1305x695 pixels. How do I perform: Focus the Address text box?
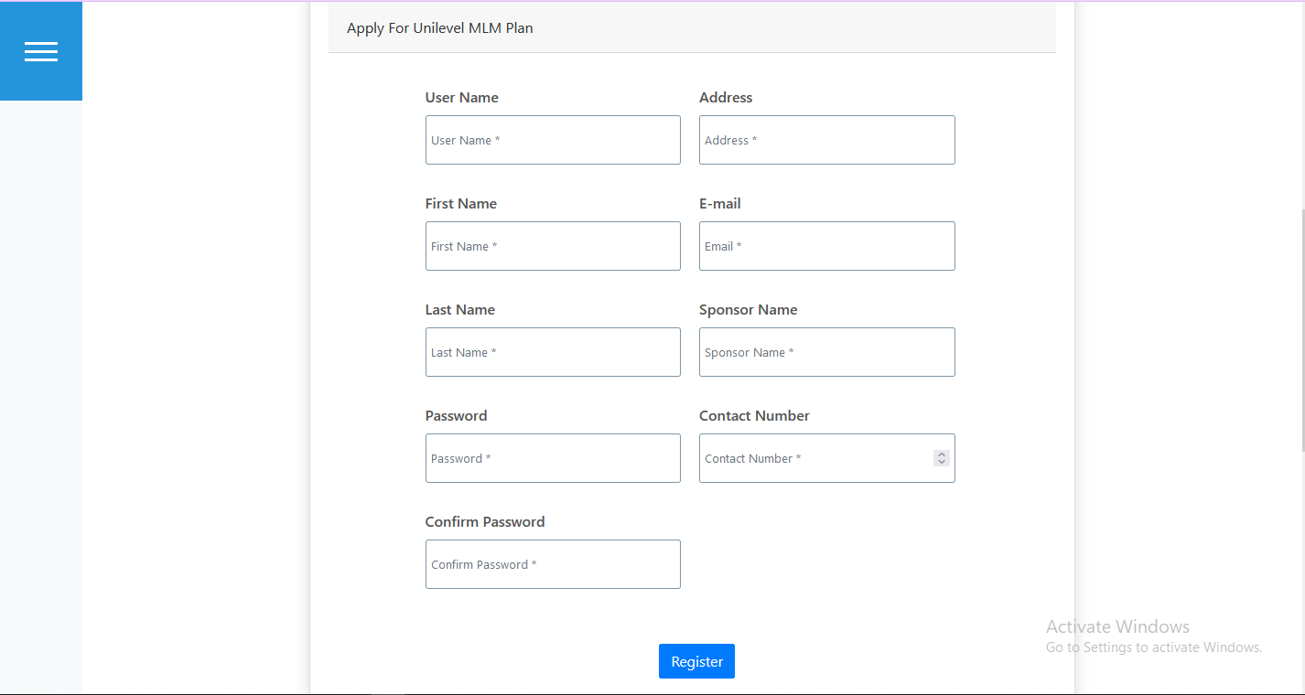click(x=826, y=140)
